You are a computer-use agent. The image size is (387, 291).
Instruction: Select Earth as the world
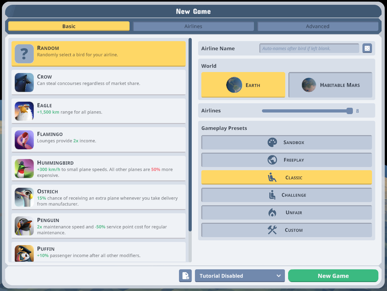[x=243, y=85]
